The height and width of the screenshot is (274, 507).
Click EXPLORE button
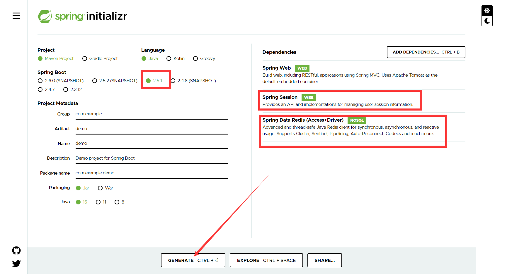tap(266, 260)
